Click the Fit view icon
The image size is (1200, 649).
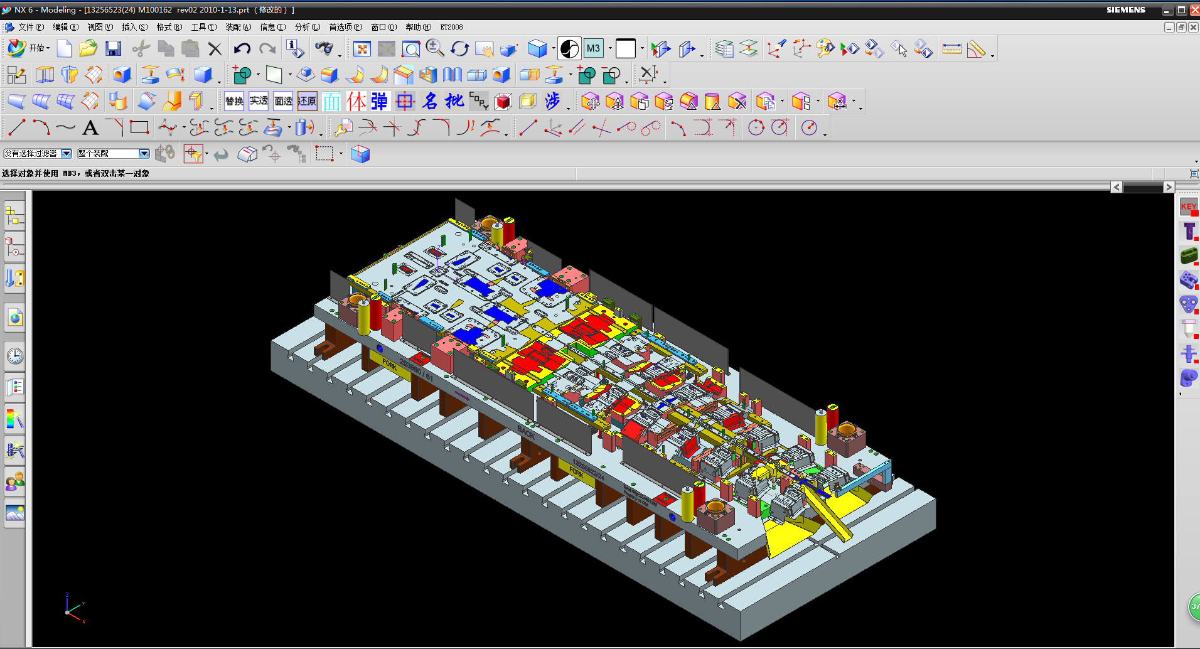pyautogui.click(x=362, y=49)
